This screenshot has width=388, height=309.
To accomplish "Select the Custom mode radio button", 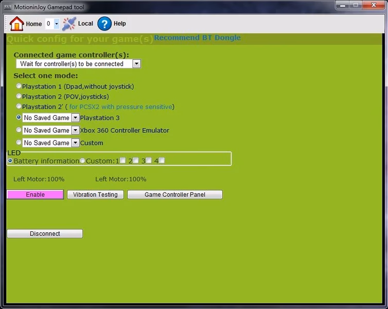I will click(19, 142).
